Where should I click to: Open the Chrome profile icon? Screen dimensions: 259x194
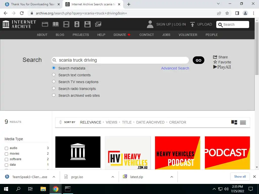click(245, 13)
